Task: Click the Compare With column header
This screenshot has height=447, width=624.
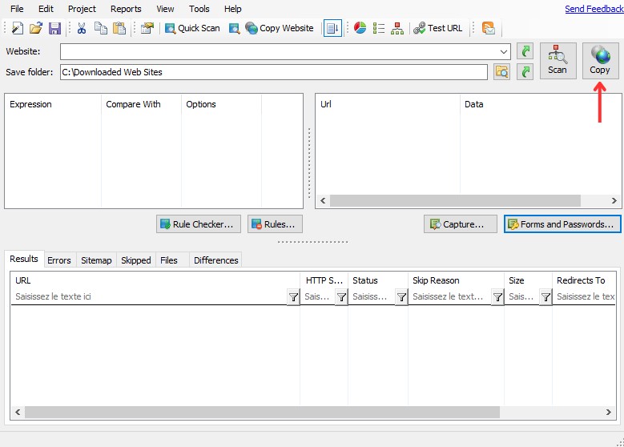Action: tap(141, 104)
